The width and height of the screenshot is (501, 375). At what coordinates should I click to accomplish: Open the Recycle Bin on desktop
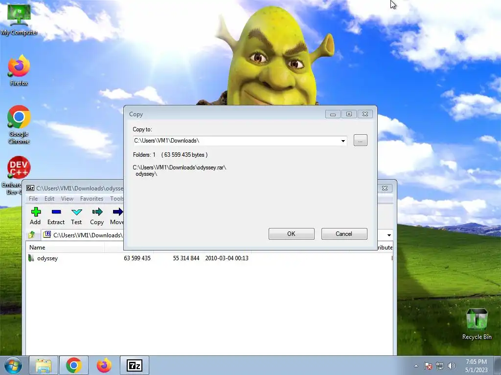click(x=477, y=324)
